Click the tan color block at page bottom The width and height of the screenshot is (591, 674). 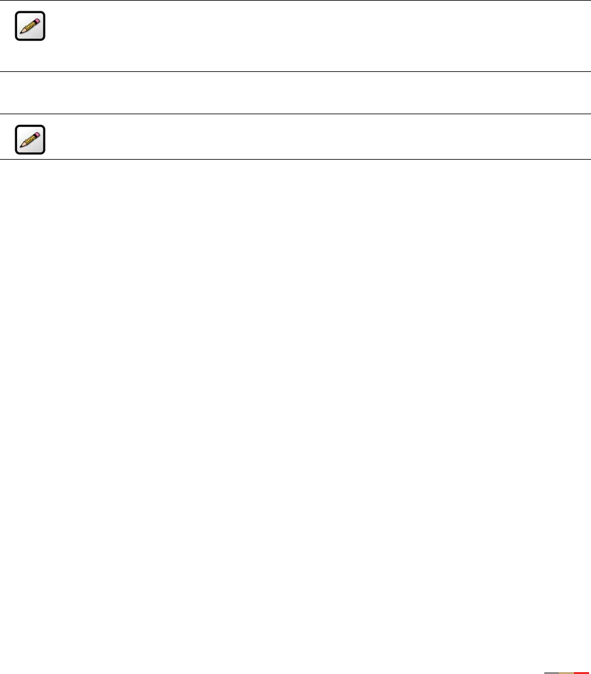click(566, 673)
